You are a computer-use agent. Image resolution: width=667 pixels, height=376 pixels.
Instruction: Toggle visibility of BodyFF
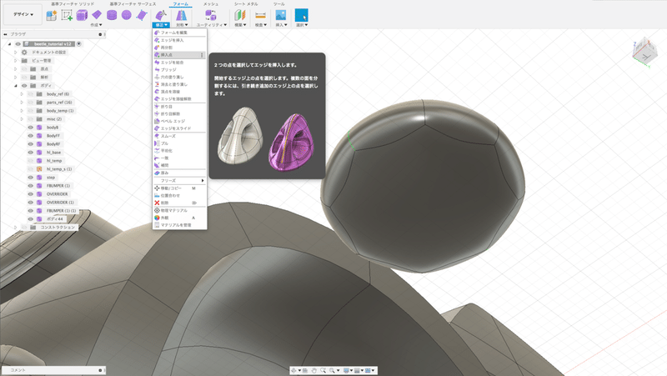point(30,136)
